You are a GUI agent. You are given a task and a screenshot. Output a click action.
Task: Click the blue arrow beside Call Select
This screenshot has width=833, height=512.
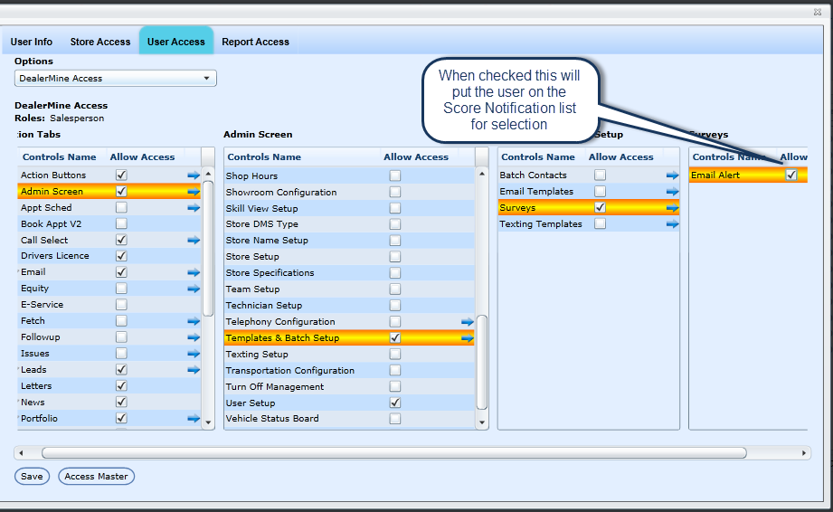coord(194,241)
